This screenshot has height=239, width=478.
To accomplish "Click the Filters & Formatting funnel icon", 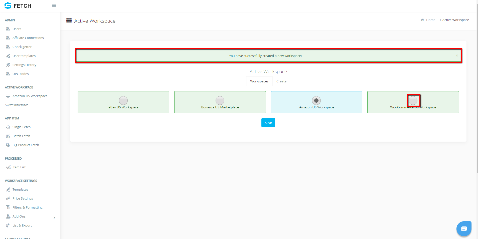I will point(8,207).
